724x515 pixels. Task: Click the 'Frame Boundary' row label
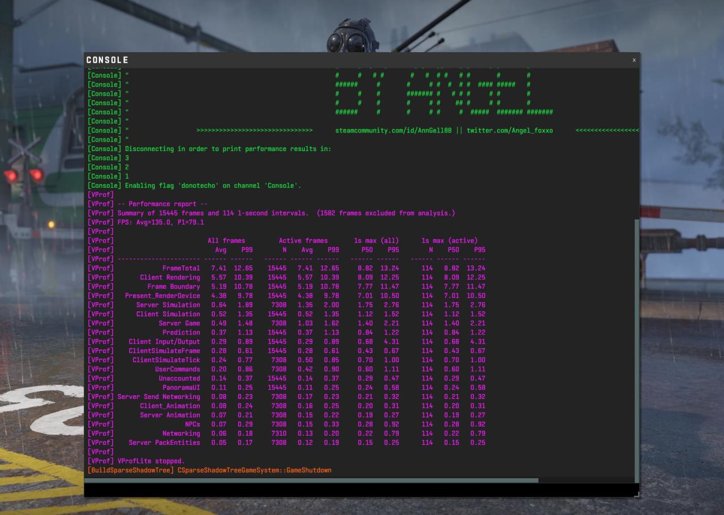(x=174, y=286)
